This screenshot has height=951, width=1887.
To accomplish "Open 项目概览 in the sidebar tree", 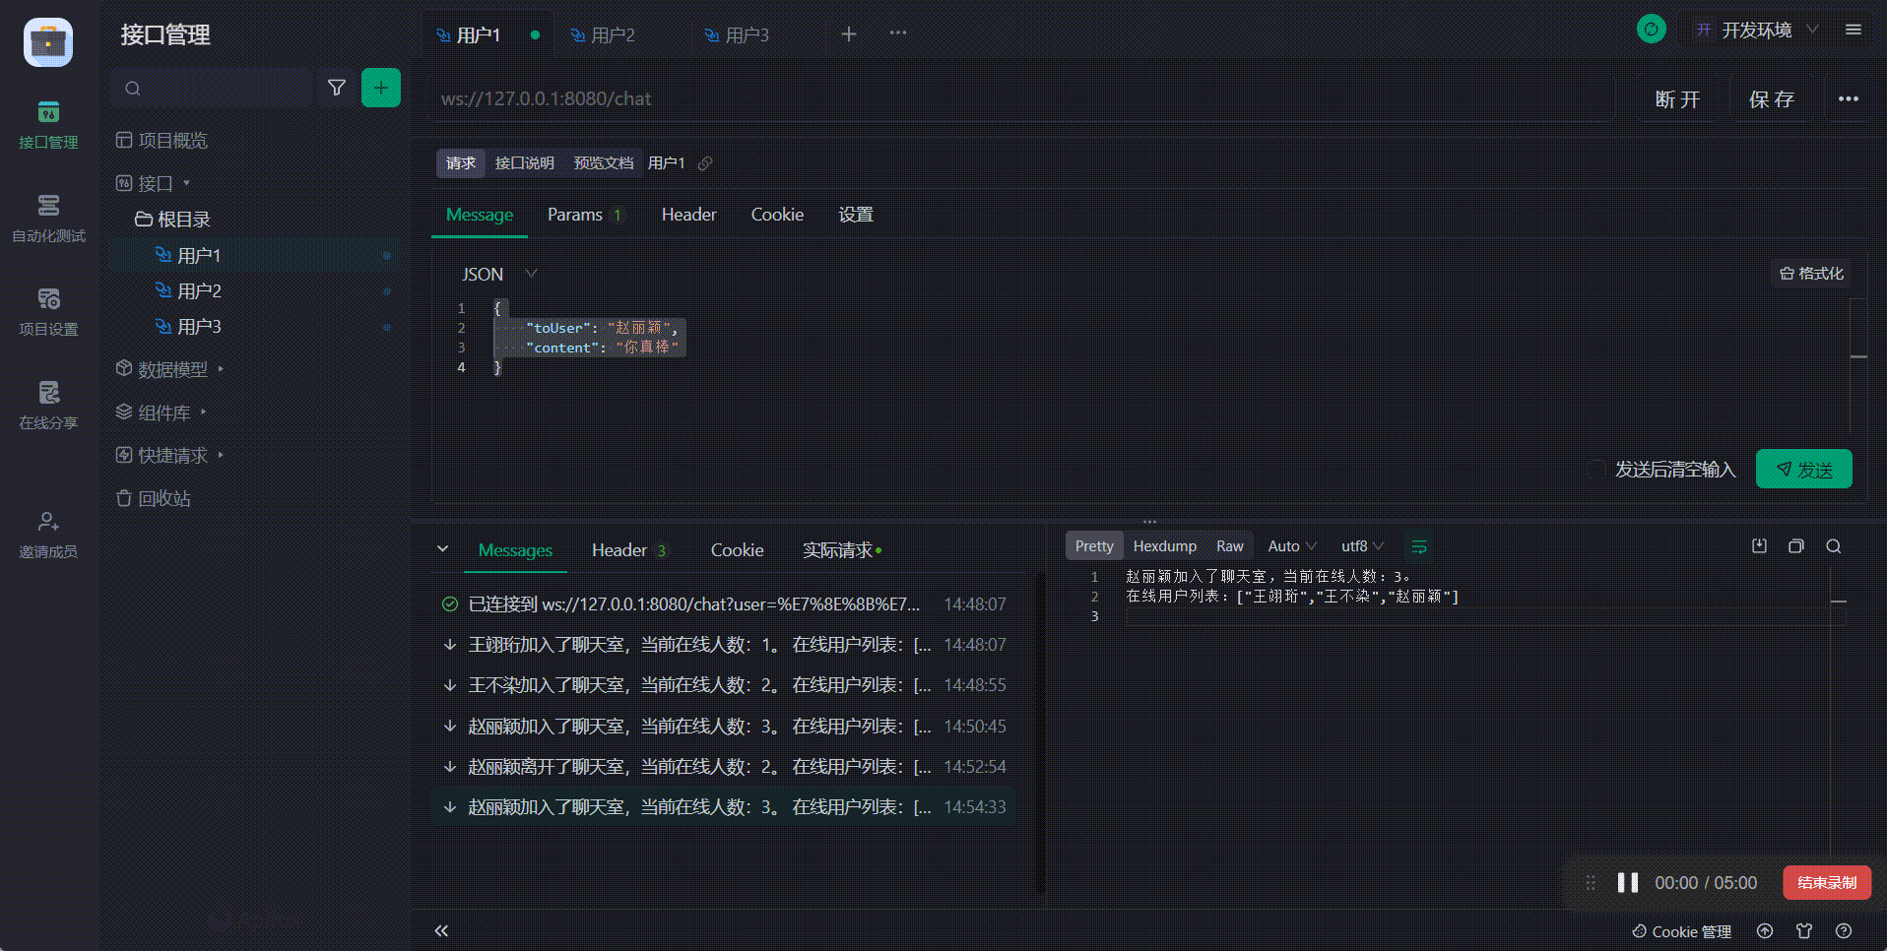I will coord(162,141).
